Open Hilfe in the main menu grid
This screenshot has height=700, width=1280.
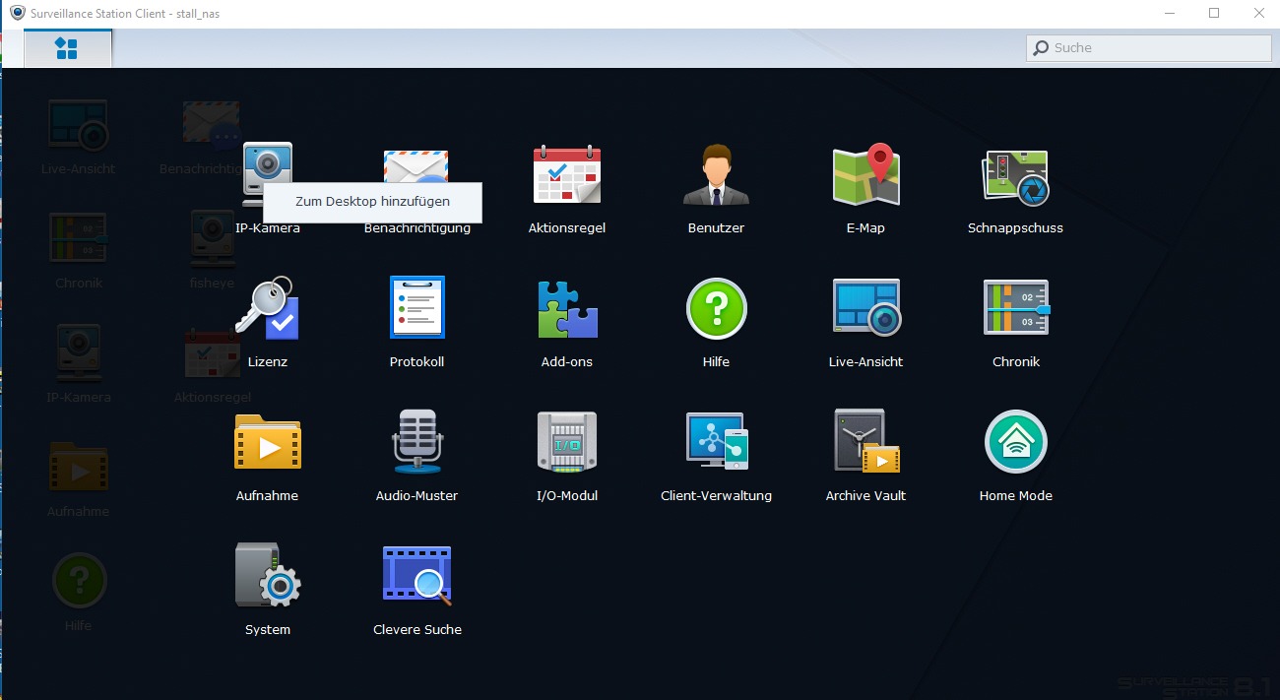click(716, 308)
